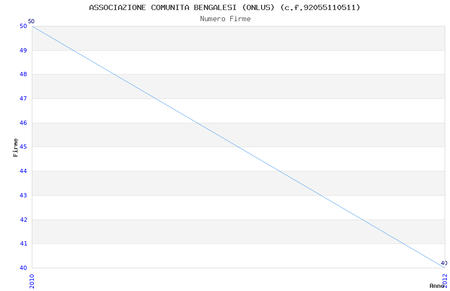Click the y-axis tick value 40

click(23, 268)
